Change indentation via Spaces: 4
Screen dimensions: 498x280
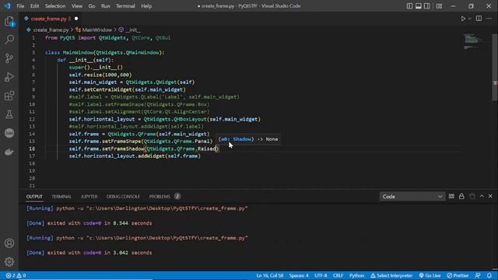(x=299, y=275)
